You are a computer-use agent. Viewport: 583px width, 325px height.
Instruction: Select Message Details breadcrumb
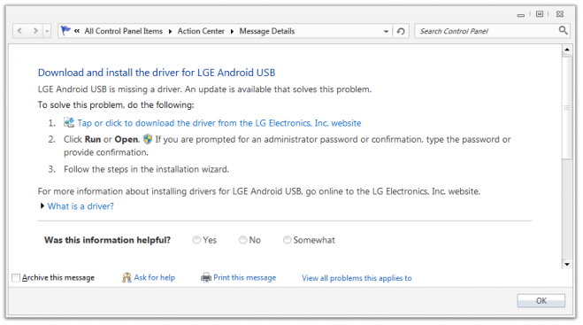pos(267,31)
